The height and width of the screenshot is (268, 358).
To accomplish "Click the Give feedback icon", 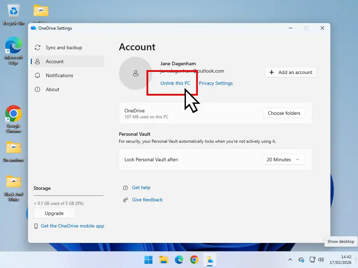I will pos(126,200).
